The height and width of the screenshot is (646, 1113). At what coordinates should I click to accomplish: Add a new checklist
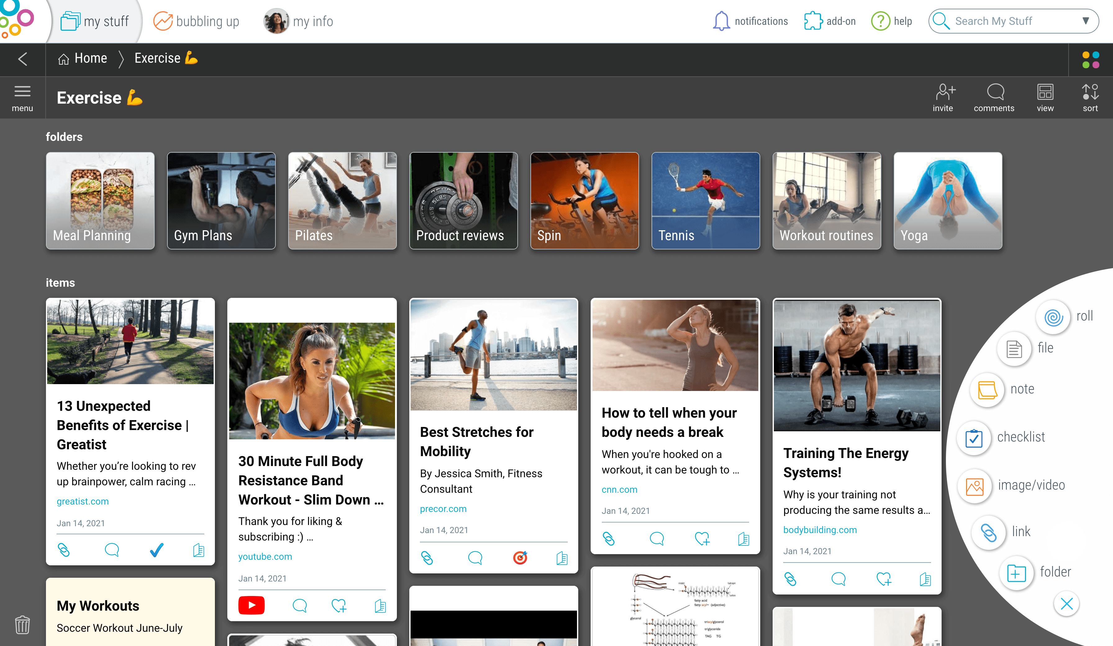(x=974, y=438)
